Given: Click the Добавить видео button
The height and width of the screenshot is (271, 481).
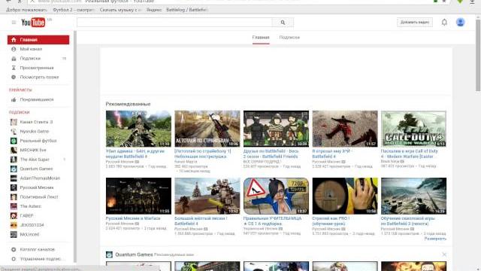Looking at the screenshot, I should tap(415, 22).
